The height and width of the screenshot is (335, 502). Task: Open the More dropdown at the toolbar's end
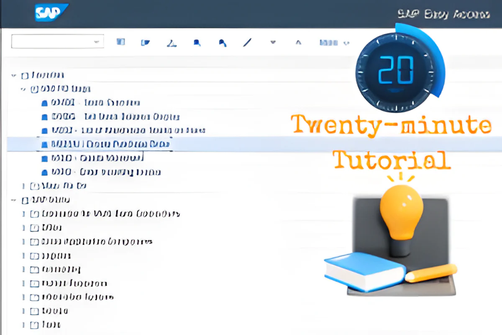[334, 42]
